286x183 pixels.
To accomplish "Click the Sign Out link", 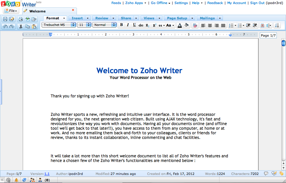I will coord(257,3).
